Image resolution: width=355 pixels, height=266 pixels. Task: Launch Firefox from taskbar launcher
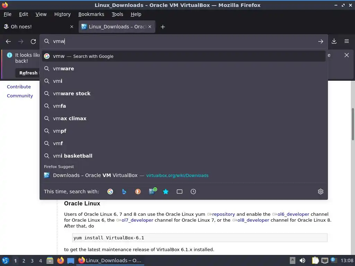60,260
